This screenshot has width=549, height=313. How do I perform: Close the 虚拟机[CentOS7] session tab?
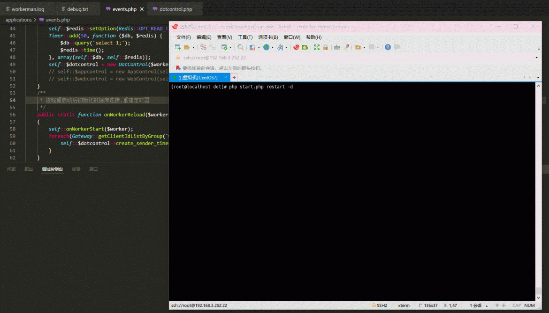(226, 78)
